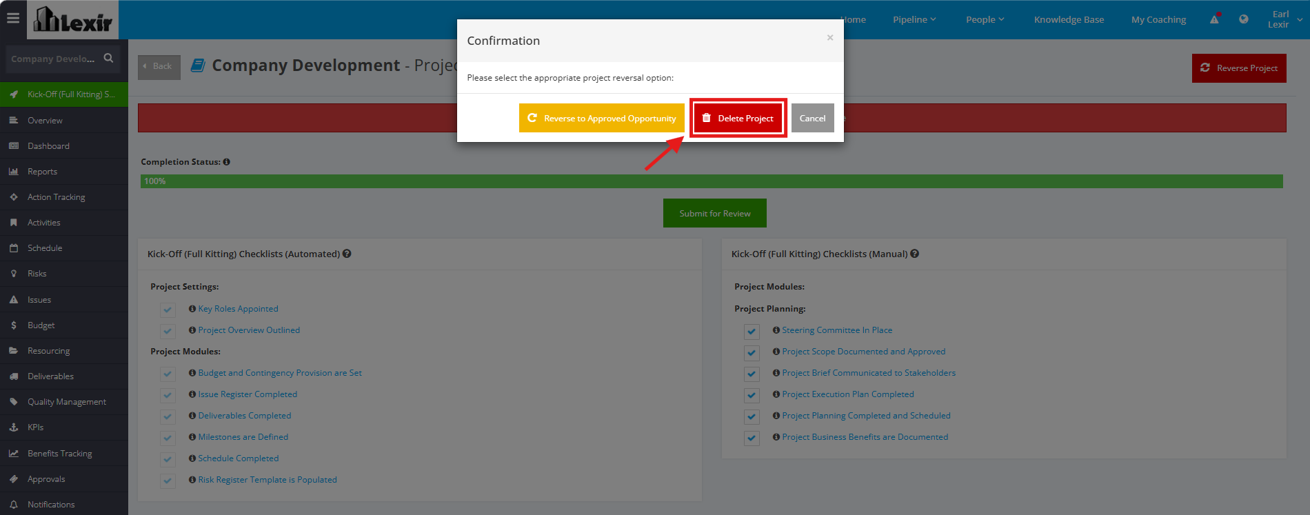Toggle Budget and Contingency Provision checkbox
The height and width of the screenshot is (515, 1310).
point(168,374)
